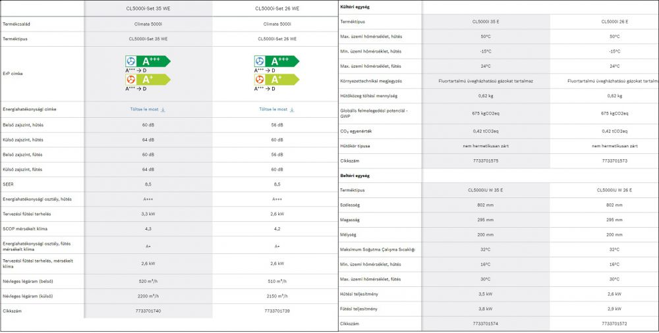Click the 'Környezettechnikai megjegyzés' row label
659x333 pixels.
(370, 81)
